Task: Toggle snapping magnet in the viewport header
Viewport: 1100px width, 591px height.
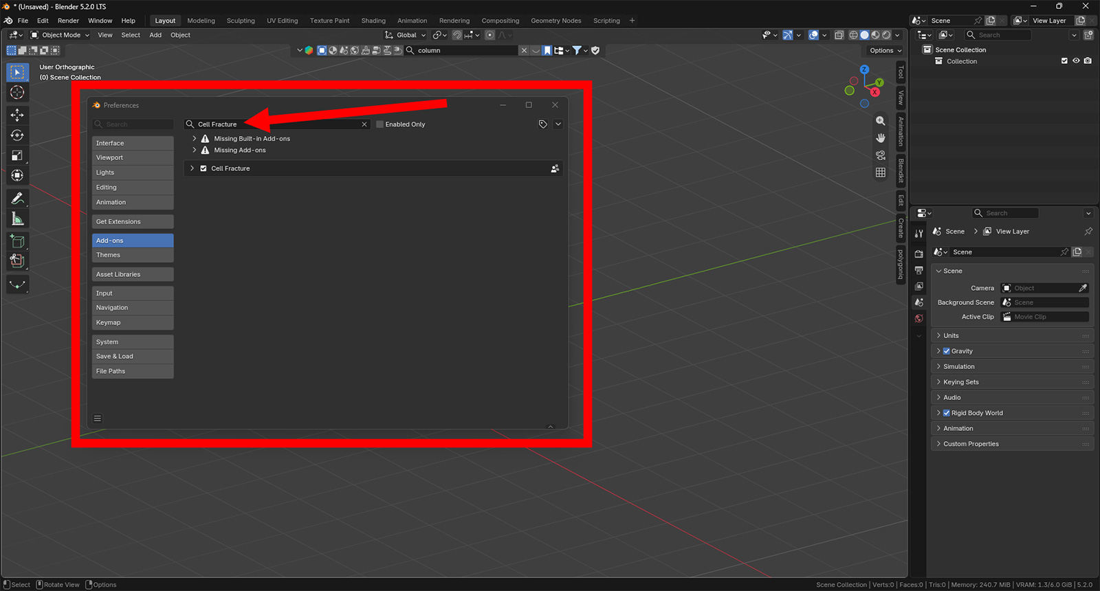Action: coord(457,35)
